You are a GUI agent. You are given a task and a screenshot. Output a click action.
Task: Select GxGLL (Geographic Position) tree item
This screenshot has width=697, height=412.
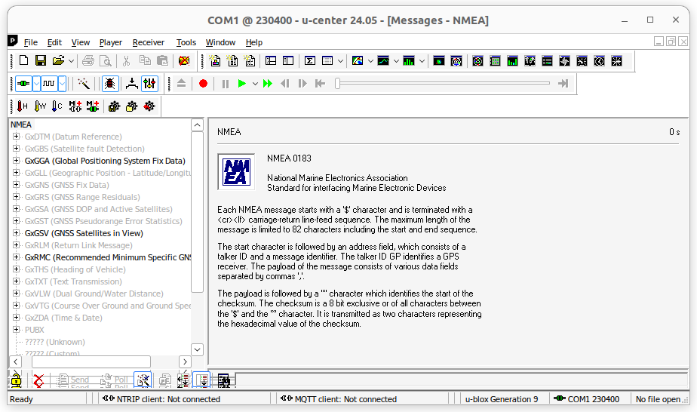(108, 173)
